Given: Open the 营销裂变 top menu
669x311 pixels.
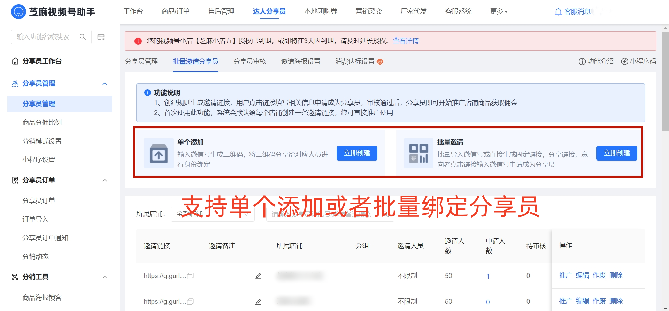Looking at the screenshot, I should coord(369,11).
